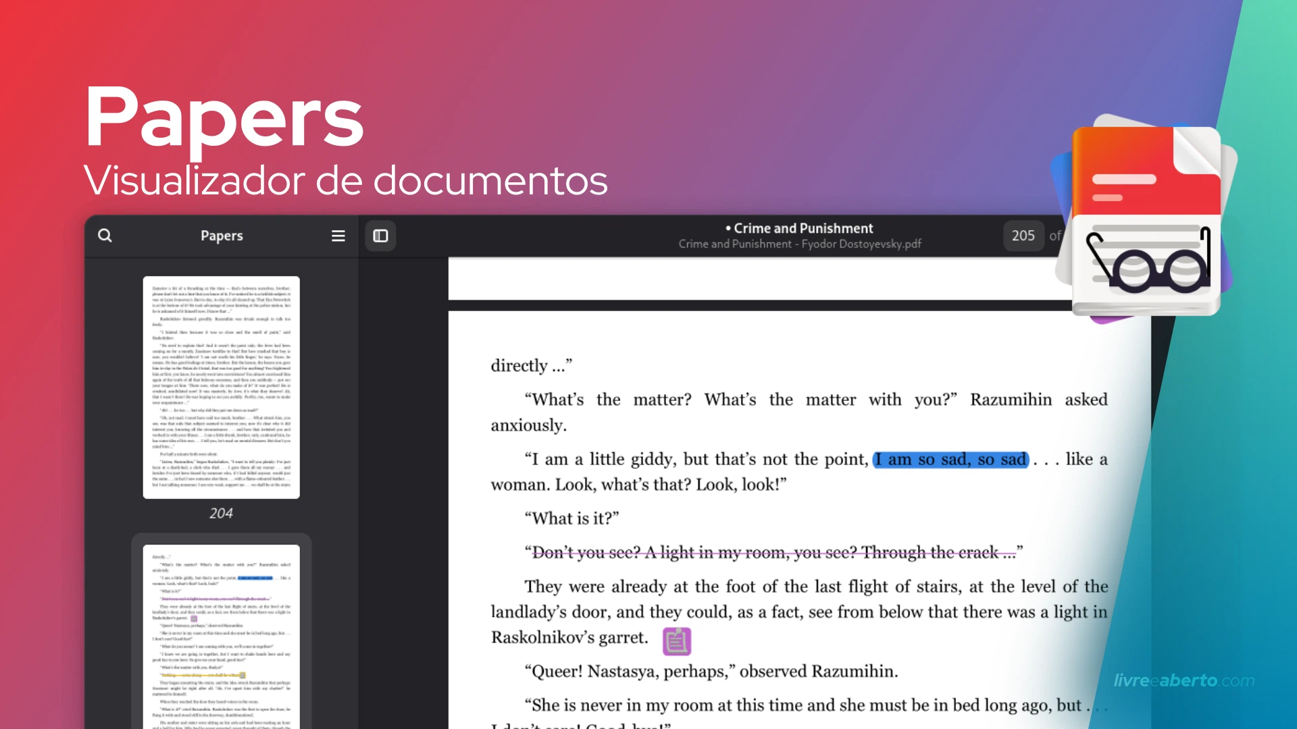The height and width of the screenshot is (729, 1297).
Task: Toggle the sidebar panel button
Action: click(x=380, y=236)
